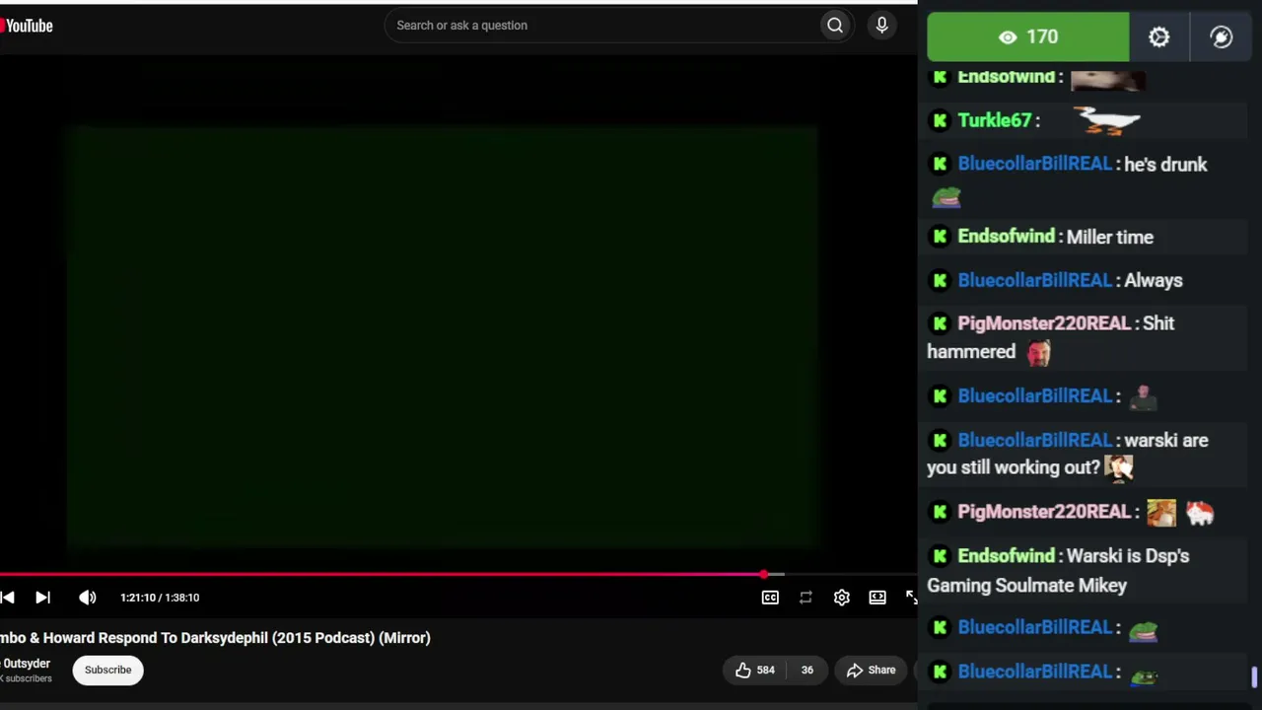Click the progress bar scrubber dot
The width and height of the screenshot is (1262, 710).
click(x=764, y=574)
